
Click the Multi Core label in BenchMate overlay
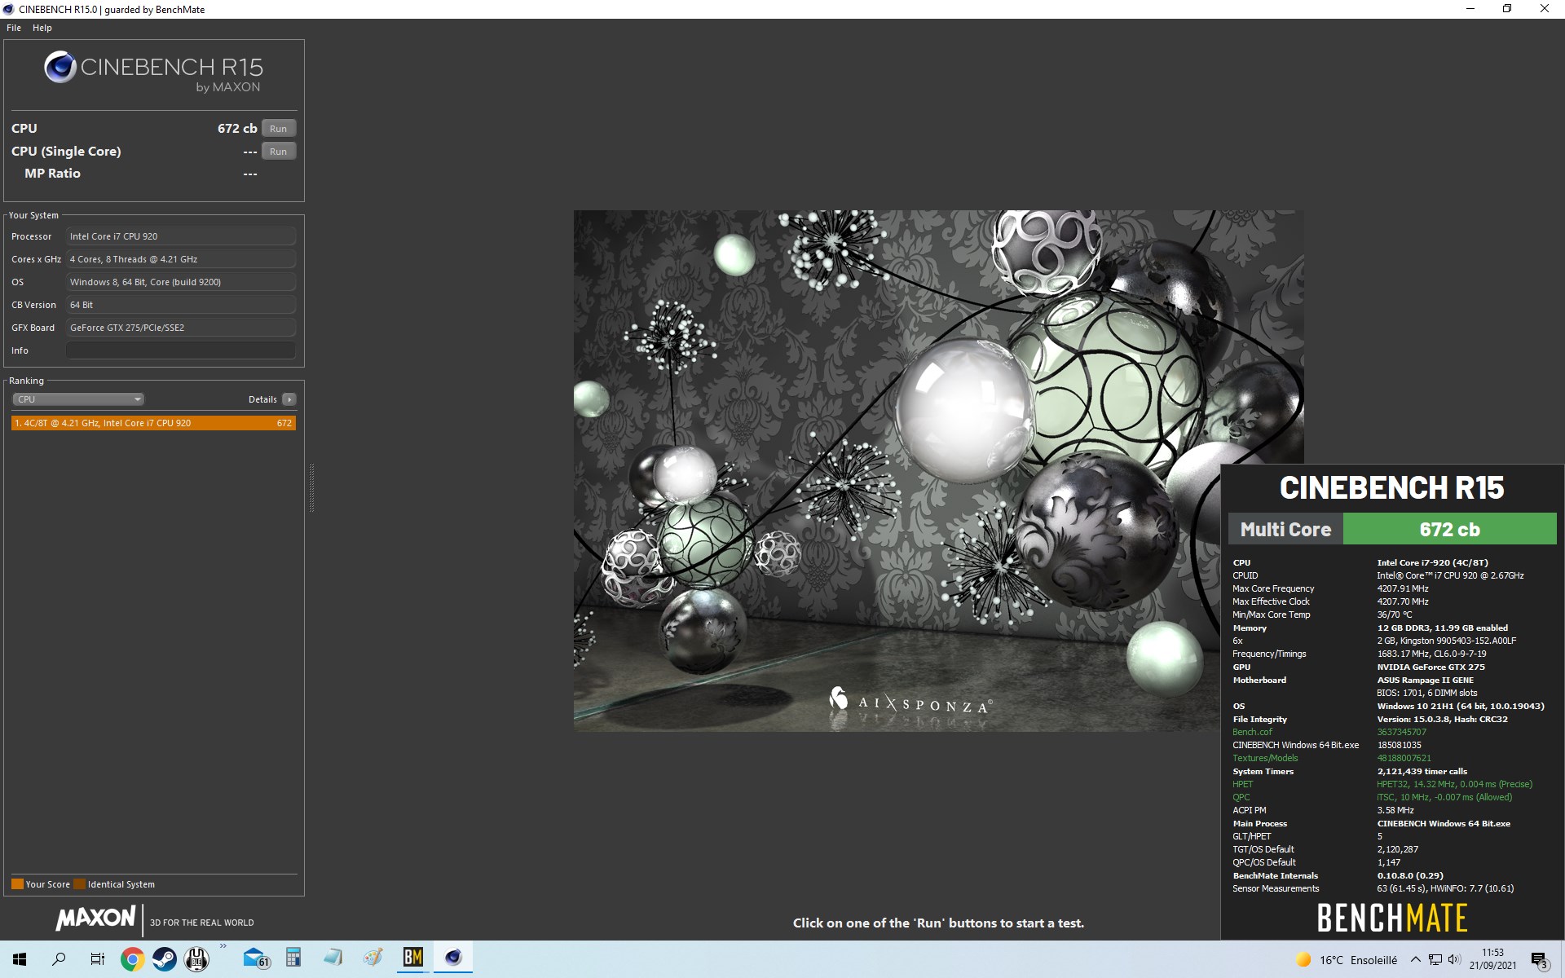[x=1285, y=529]
